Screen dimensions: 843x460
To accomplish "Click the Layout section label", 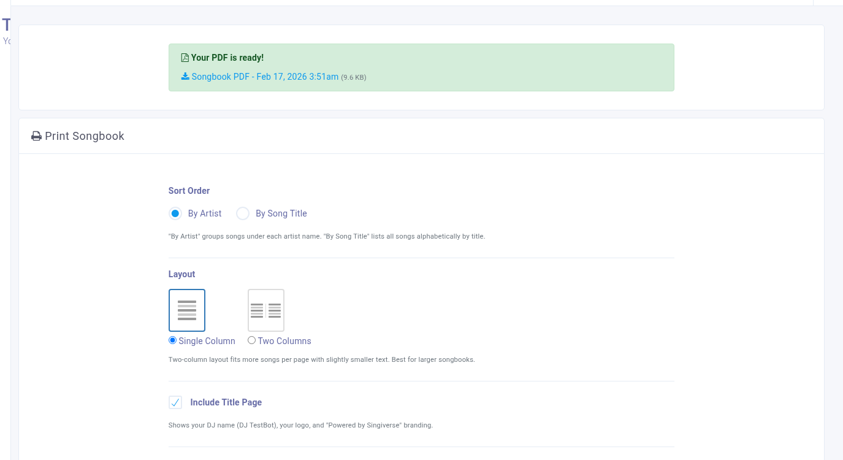I will pos(181,274).
